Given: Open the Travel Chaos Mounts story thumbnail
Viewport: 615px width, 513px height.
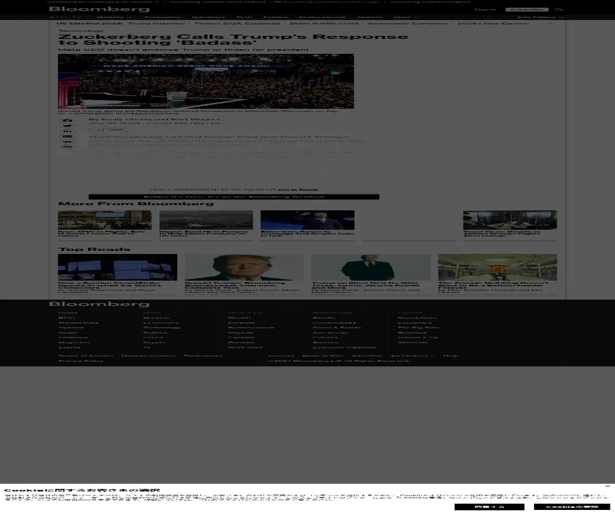Looking at the screenshot, I should pyautogui.click(x=510, y=220).
